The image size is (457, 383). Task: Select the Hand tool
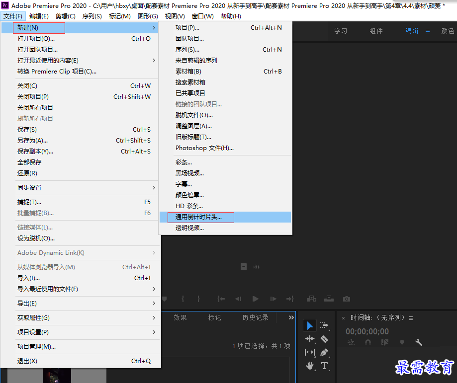coord(310,366)
